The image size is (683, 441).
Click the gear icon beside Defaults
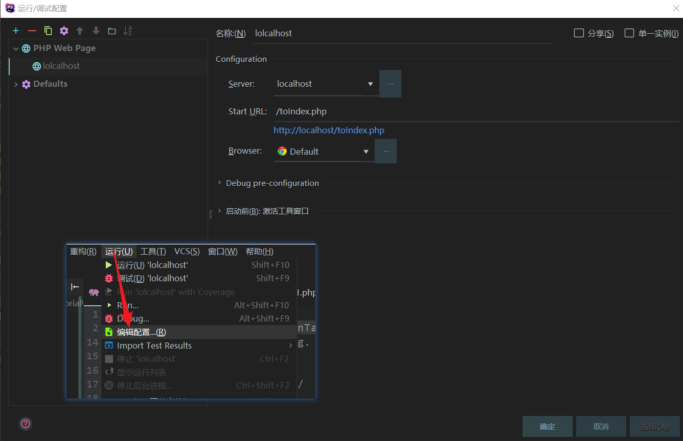click(26, 84)
